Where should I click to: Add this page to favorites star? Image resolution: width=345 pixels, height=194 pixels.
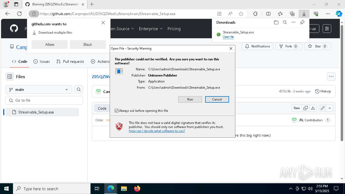241,14
